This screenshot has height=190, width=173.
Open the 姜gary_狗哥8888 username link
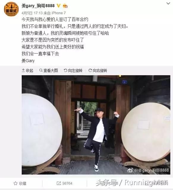[38, 6]
